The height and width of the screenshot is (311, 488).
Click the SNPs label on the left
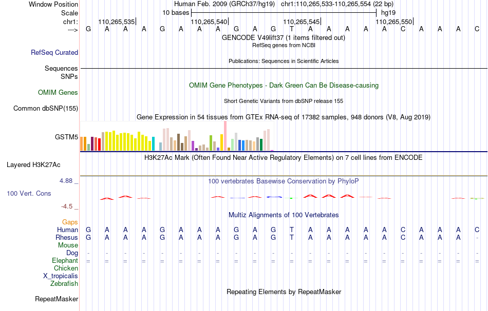[x=69, y=76]
